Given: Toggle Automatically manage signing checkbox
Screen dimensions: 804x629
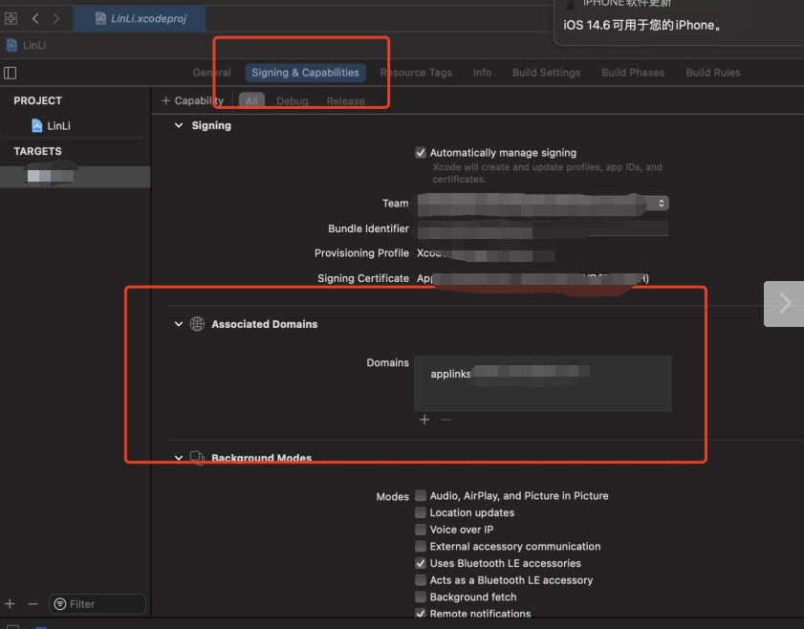Looking at the screenshot, I should (421, 153).
